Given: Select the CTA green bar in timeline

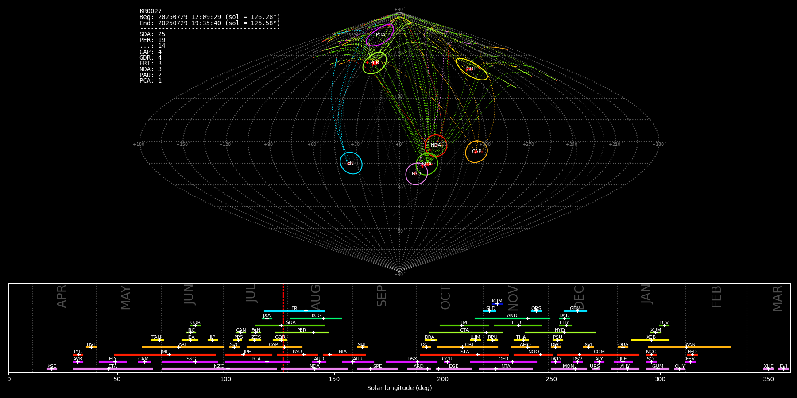Looking at the screenshot, I should (466, 333).
